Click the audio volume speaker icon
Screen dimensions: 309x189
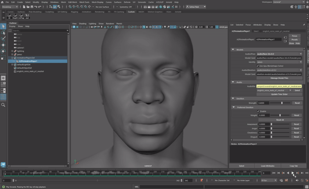297,180
